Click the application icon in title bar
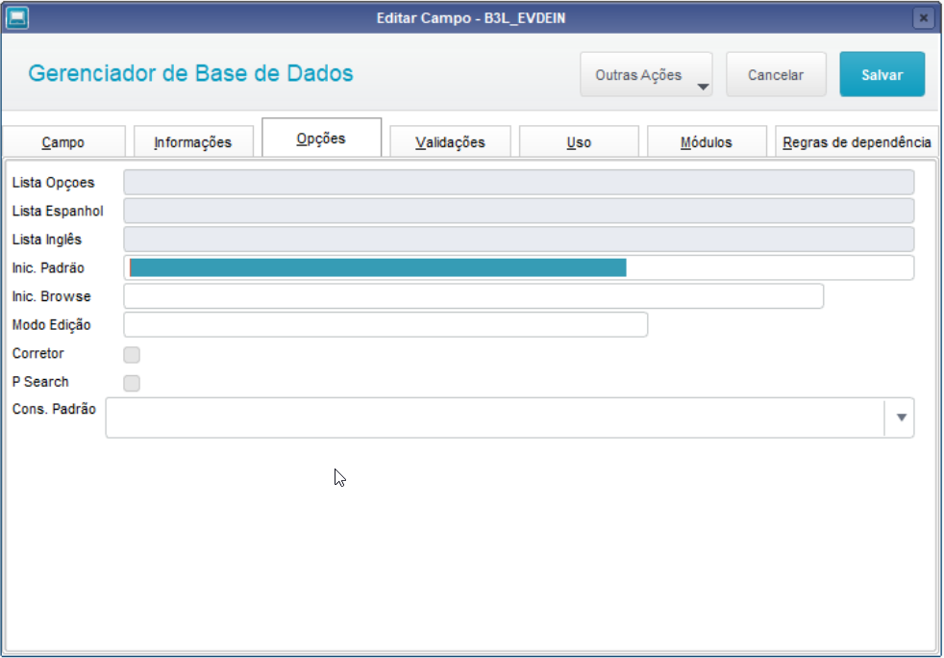Viewport: 944px width, 658px height. [x=17, y=18]
